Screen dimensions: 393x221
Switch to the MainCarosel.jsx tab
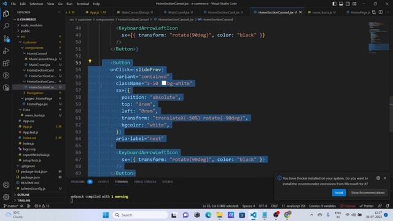pyautogui.click(x=178, y=12)
